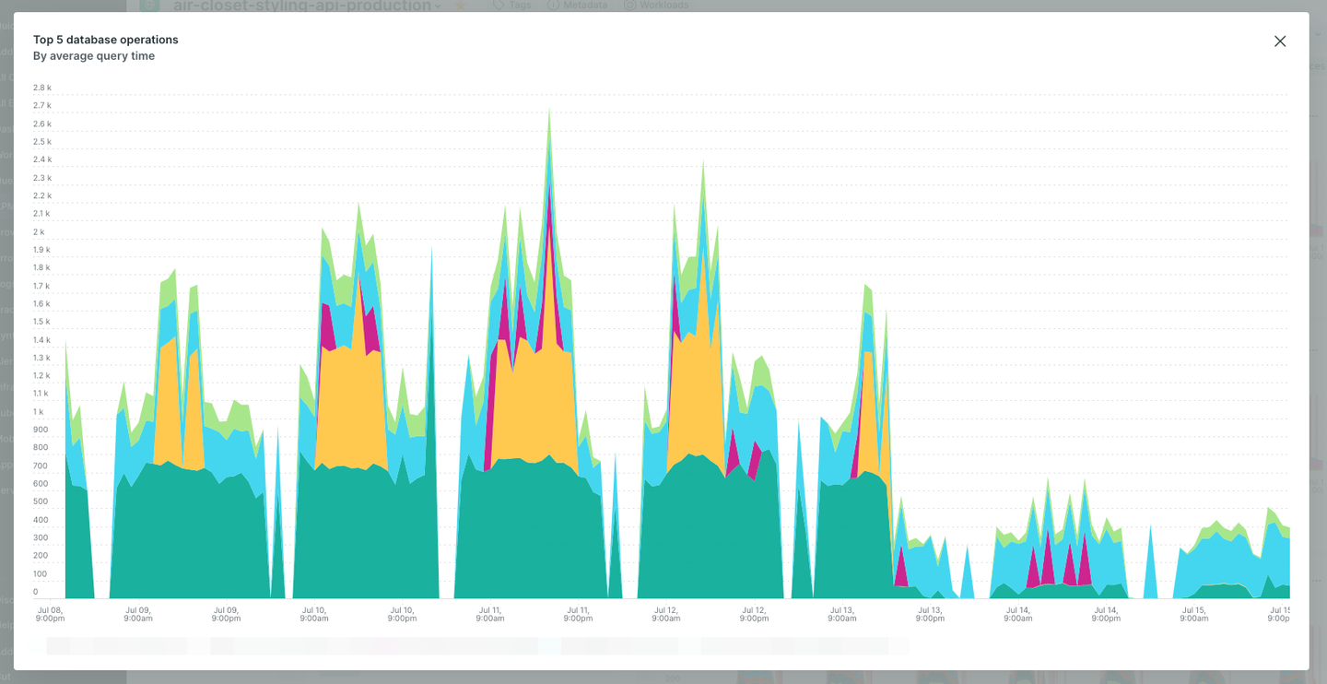
Task: Click the 'By average query time' subtitle
Action: coord(94,56)
